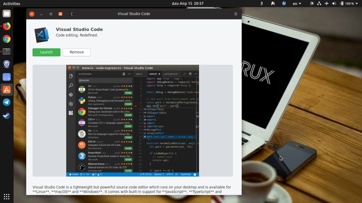Open Steam from the dock
The width and height of the screenshot is (362, 203).
click(7, 115)
